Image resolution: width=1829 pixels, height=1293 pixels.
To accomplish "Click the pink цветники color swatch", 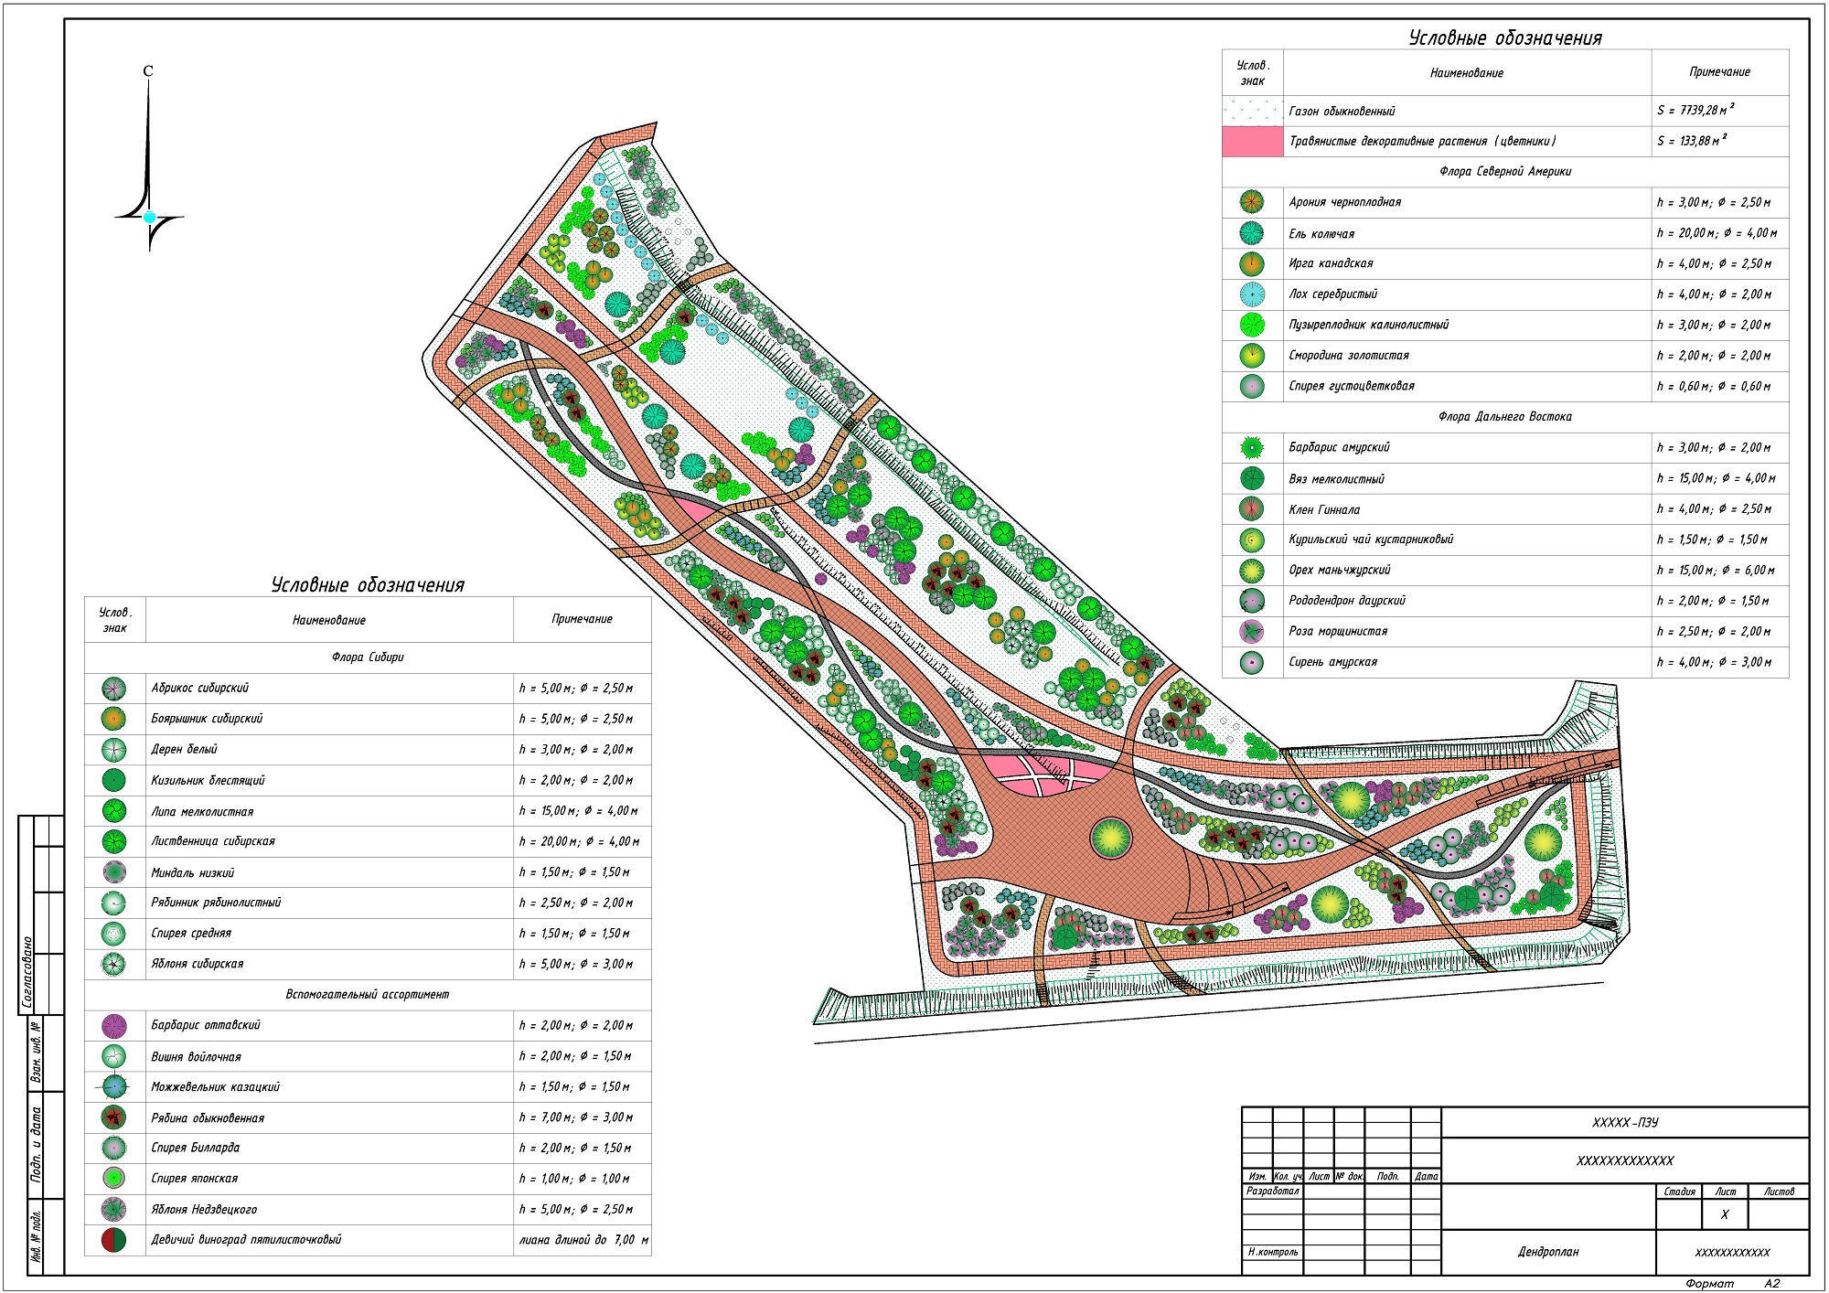I will click(1252, 142).
